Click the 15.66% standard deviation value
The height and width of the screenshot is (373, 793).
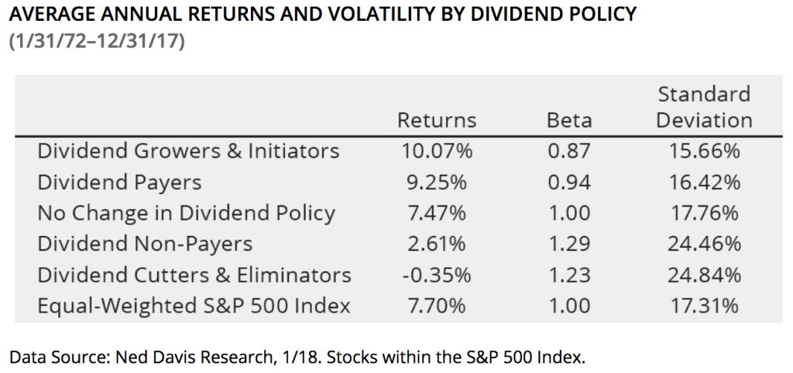pyautogui.click(x=704, y=150)
